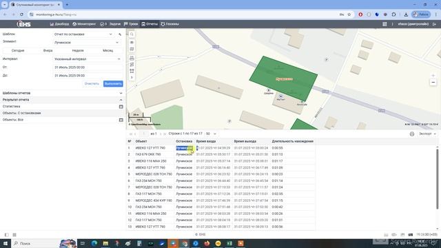Viewport: 441px width, 248px height.
Task: Open the Windows Start menu
Action: pos(6,243)
